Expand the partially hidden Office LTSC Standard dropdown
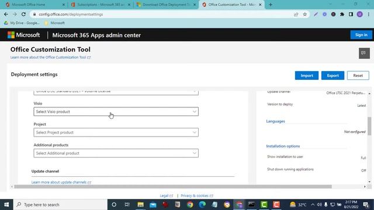Image resolution: width=374 pixels, height=210 pixels. (x=116, y=92)
